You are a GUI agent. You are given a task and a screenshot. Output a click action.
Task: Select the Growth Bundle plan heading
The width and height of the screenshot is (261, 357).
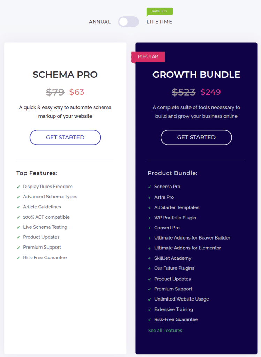click(196, 75)
